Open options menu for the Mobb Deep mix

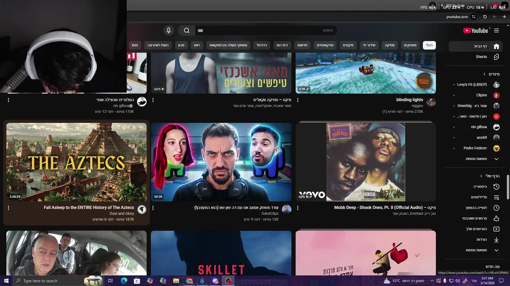(298, 208)
